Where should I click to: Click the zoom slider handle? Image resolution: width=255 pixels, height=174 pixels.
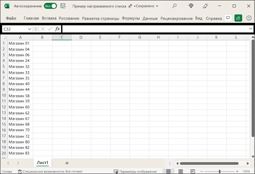tap(220, 171)
